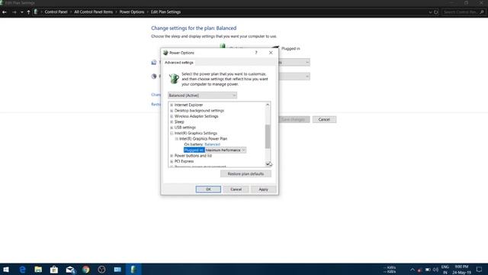Viewport: 488px width, 275px height.
Task: Navigate to Power Options breadcrumb
Action: pyautogui.click(x=132, y=12)
